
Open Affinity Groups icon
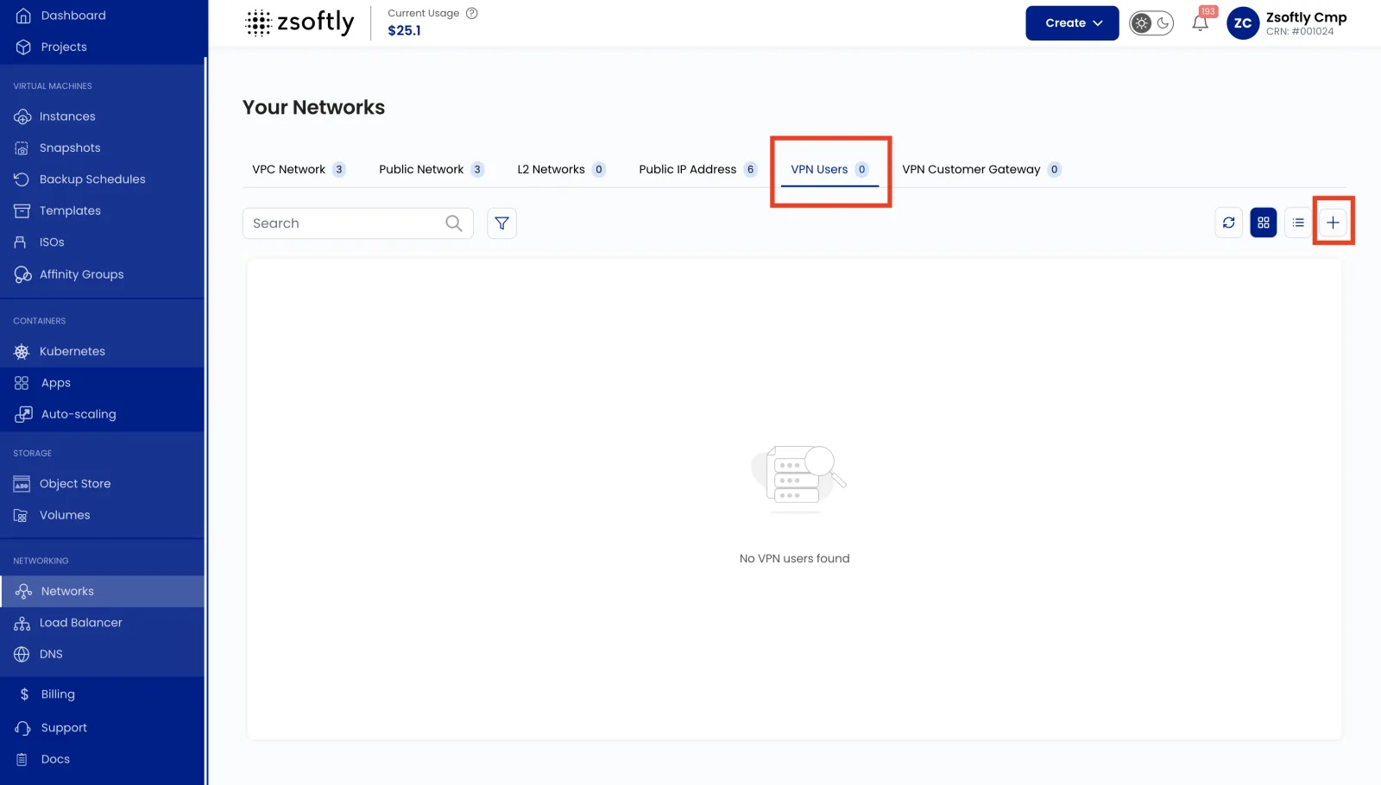pos(22,274)
